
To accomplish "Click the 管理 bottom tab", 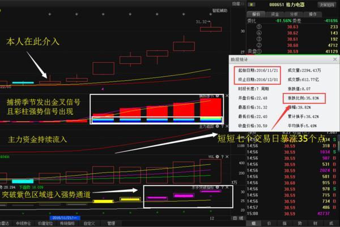I will pyautogui.click(x=111, y=223).
